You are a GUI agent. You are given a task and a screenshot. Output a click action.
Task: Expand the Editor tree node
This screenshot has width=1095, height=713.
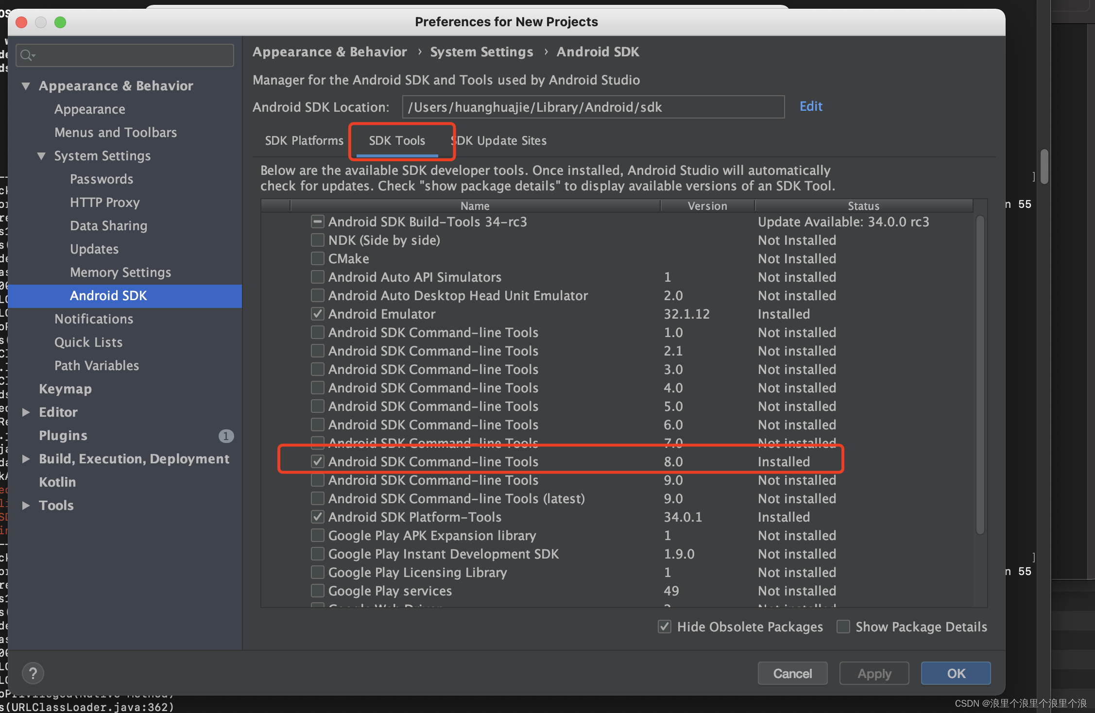(x=26, y=412)
